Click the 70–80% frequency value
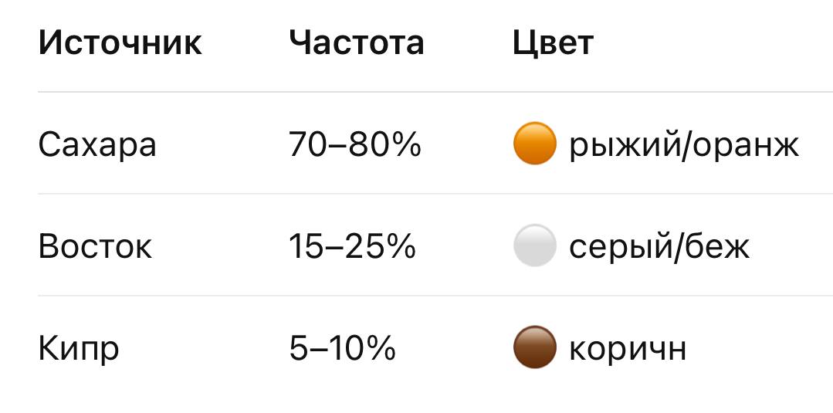Viewport: 833px width, 413px height. tap(355, 144)
